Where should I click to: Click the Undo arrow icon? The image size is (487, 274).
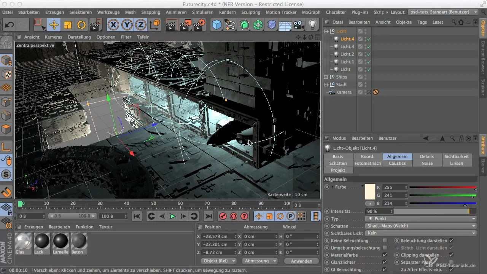pos(10,25)
